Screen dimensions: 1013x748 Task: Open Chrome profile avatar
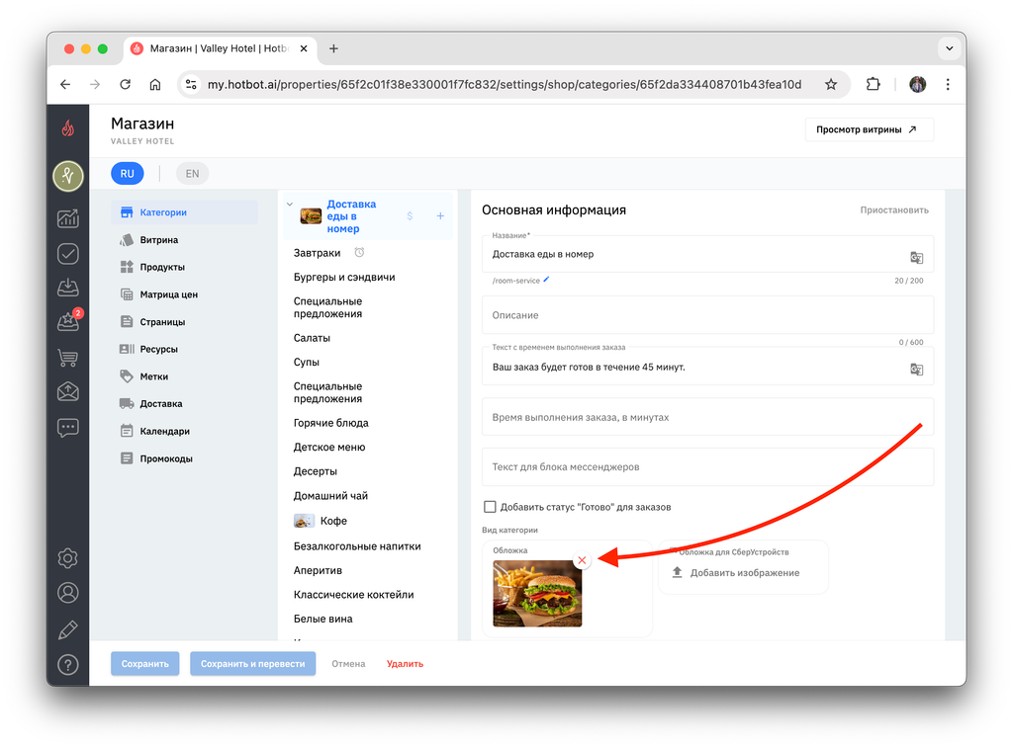tap(917, 85)
